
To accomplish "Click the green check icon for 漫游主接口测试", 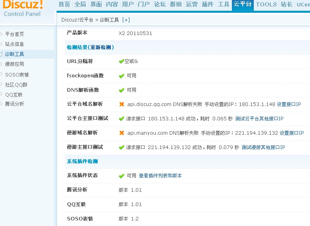I will pos(122,147).
